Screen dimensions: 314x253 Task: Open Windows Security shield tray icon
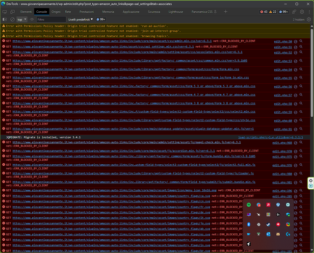pos(288,214)
